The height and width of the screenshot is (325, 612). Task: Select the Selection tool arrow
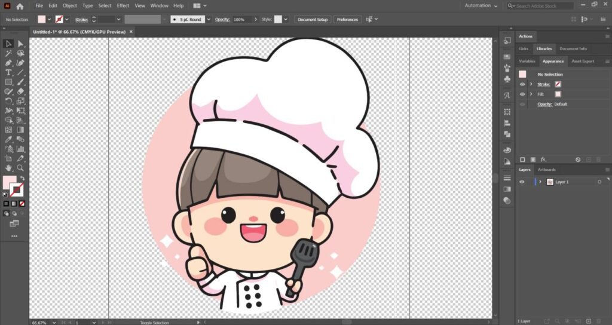pos(8,44)
